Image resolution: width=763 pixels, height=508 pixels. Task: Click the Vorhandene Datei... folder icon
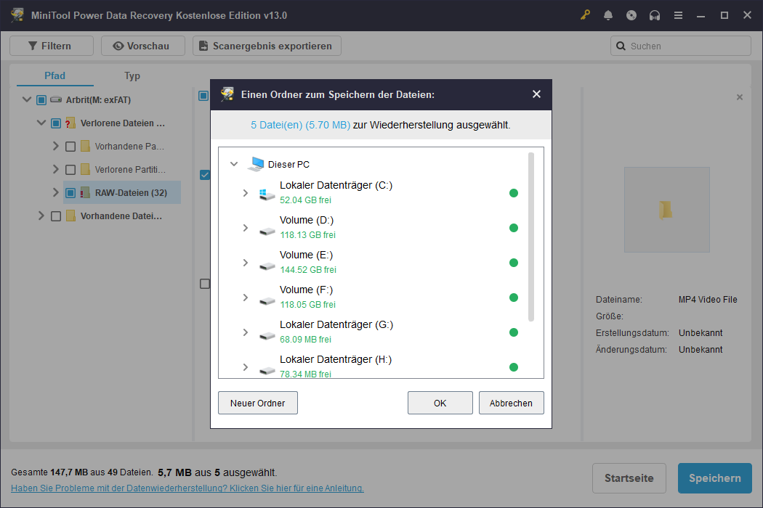click(70, 216)
